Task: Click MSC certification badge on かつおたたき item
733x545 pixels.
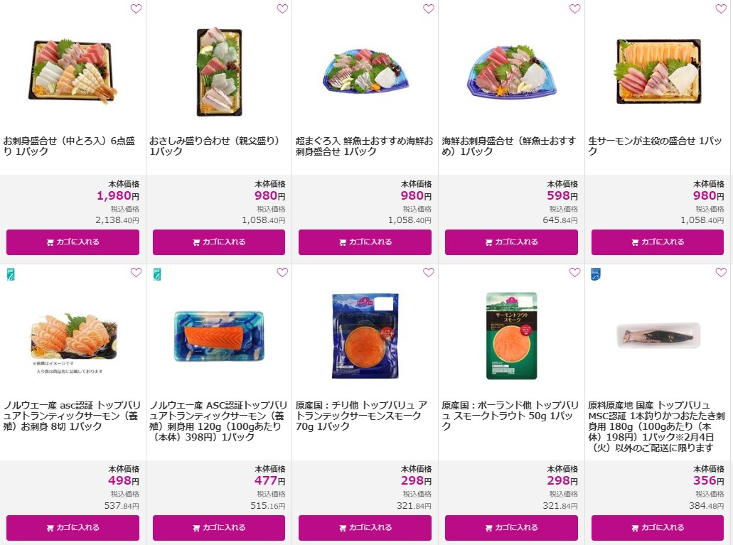Action: tap(596, 274)
